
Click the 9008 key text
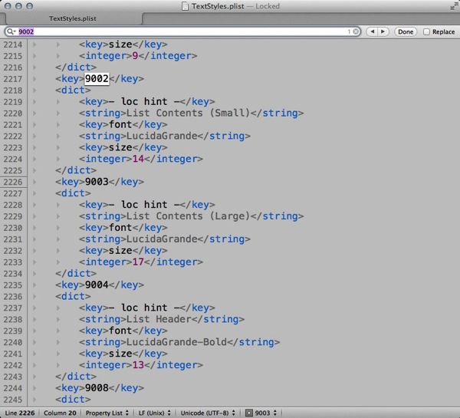97,388
